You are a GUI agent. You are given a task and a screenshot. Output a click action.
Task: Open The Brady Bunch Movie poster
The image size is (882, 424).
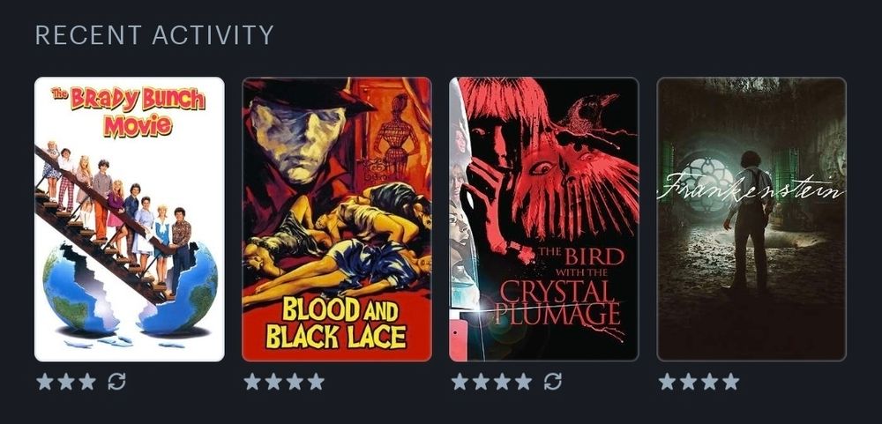pyautogui.click(x=130, y=219)
